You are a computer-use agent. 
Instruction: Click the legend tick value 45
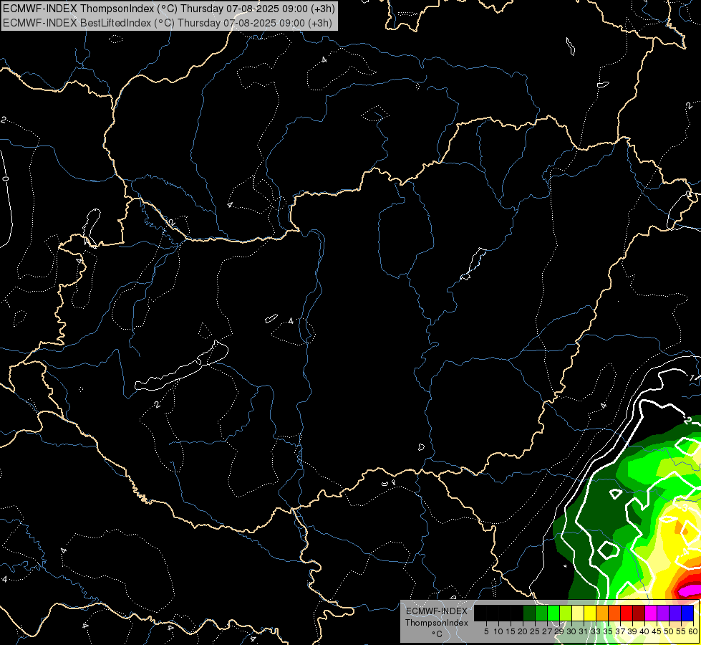(x=657, y=631)
